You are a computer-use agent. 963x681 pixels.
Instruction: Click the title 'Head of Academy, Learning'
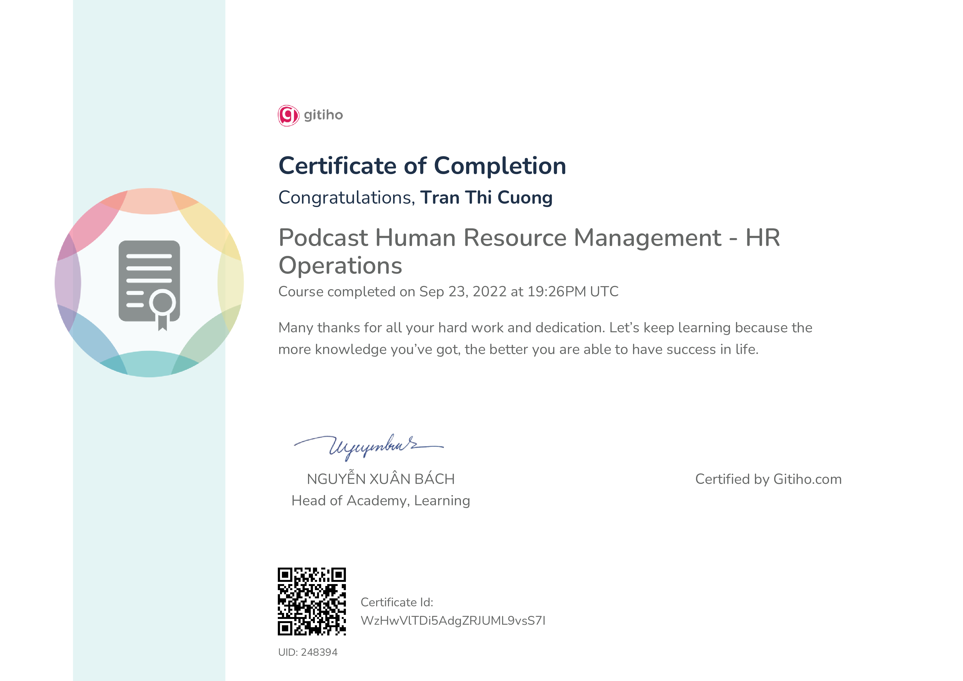(381, 501)
